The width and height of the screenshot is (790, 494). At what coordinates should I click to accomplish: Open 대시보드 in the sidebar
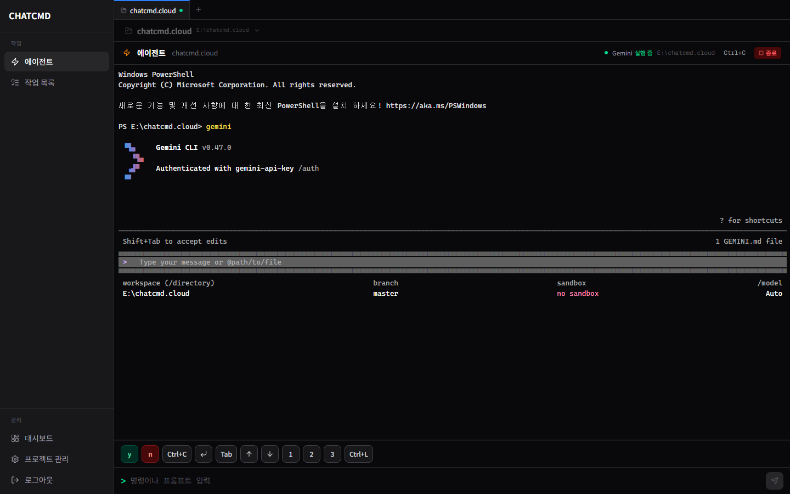(x=57, y=438)
